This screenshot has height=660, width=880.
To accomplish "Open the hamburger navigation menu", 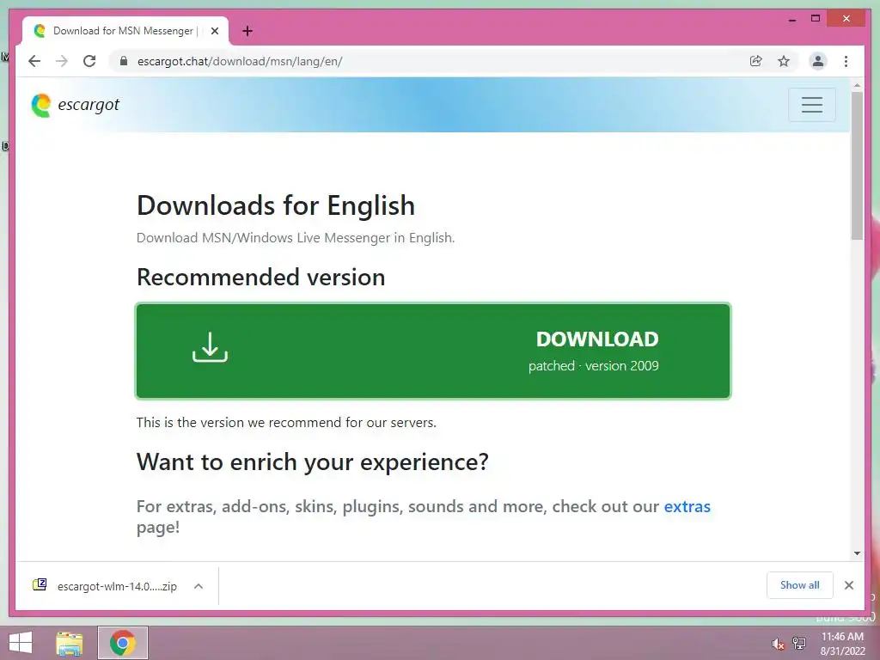I will (811, 105).
